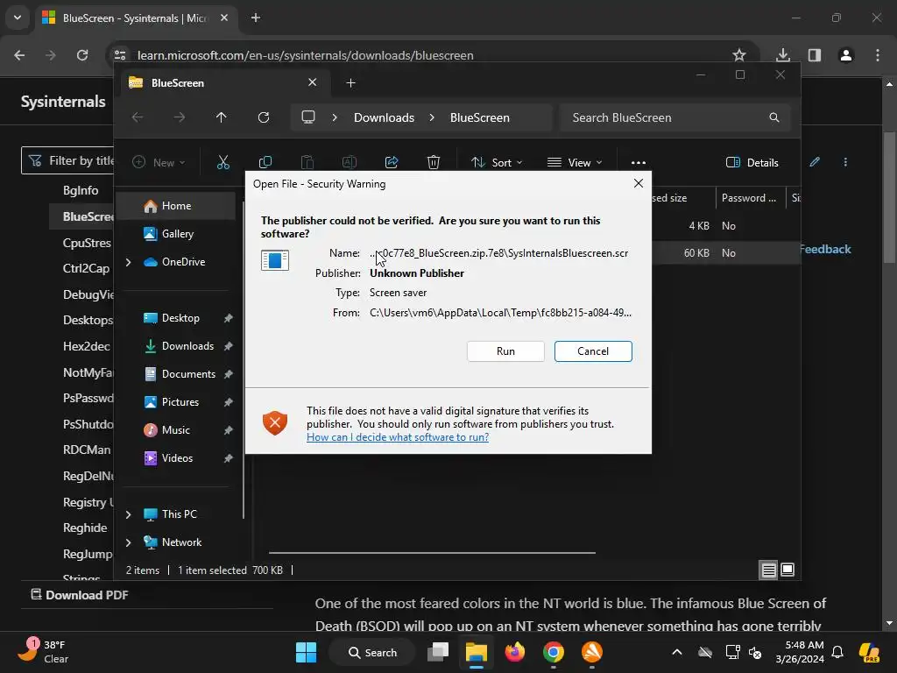Open Chrome downloads icon
The image size is (897, 673).
tap(783, 55)
